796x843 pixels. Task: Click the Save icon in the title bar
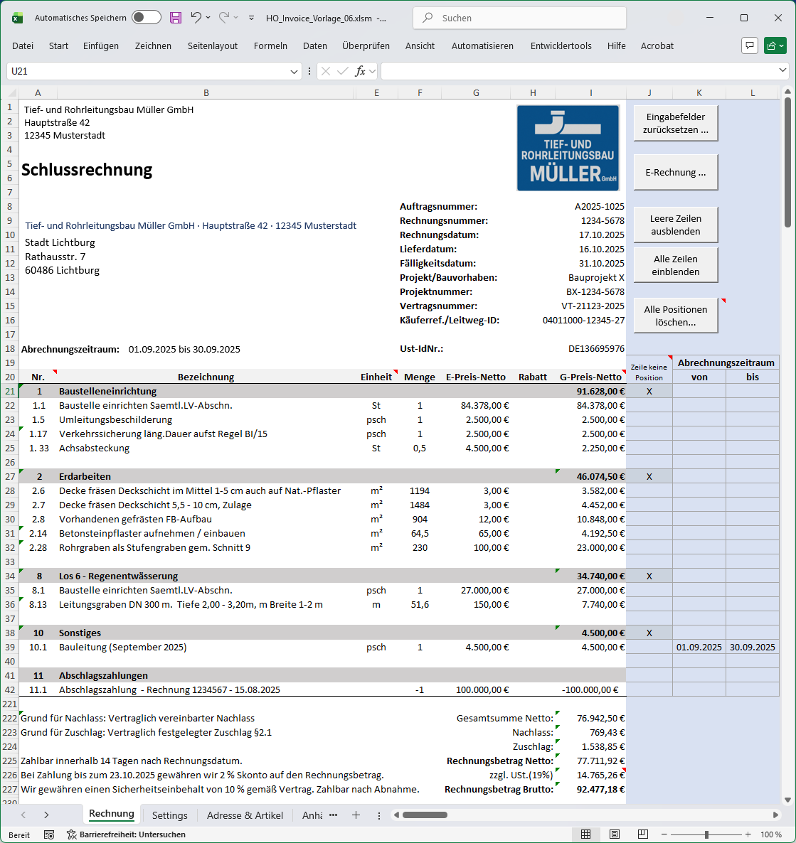coord(176,18)
